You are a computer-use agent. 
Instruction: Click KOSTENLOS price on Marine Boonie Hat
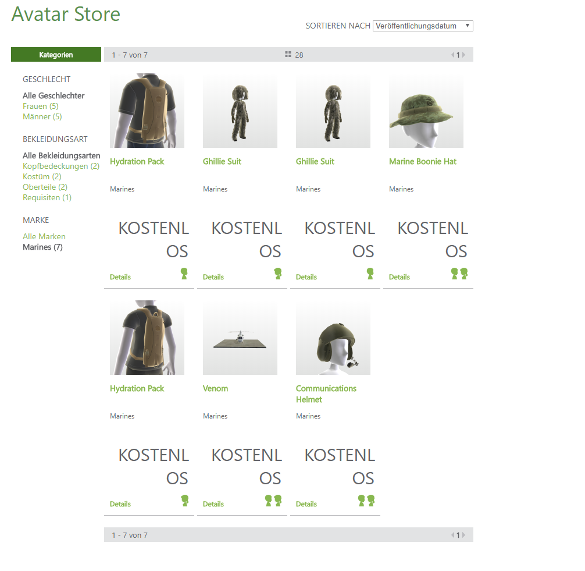click(433, 239)
